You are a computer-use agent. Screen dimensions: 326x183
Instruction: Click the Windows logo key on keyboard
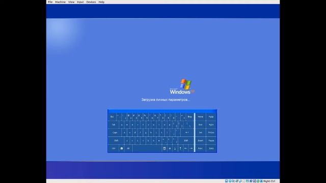121,148
